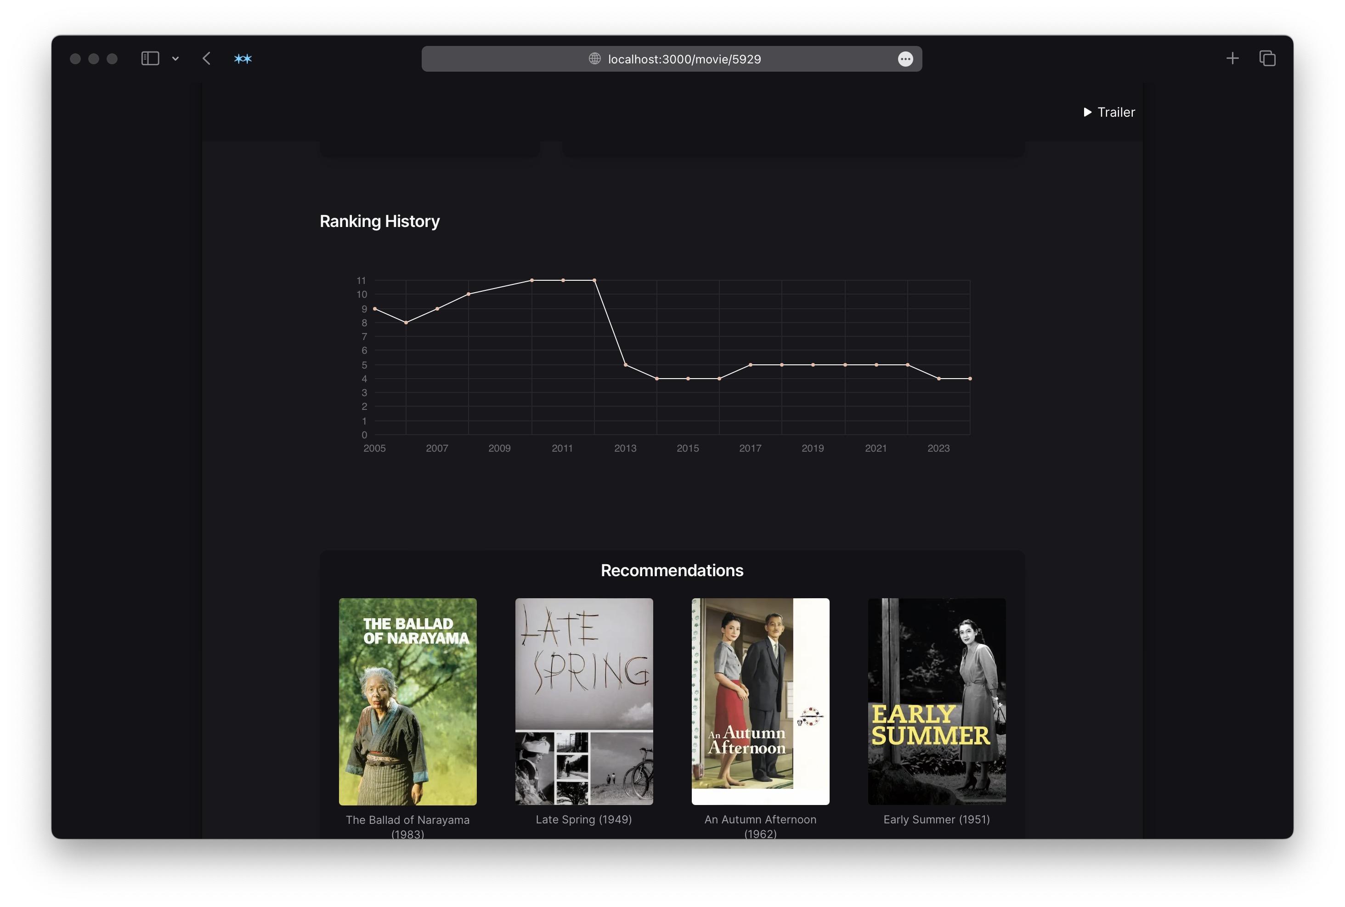Focus the localhost:3000/movie/5929 address field
This screenshot has height=907, width=1345.
tap(671, 59)
